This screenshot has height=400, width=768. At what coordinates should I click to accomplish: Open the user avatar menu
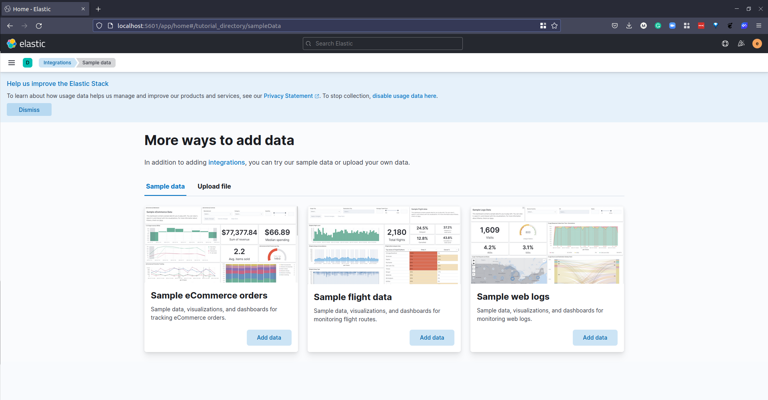tap(757, 44)
